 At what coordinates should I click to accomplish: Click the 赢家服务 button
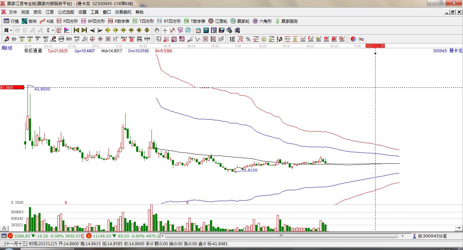286,21
